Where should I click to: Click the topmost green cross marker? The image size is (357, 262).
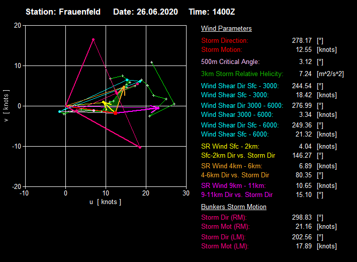click(x=152, y=62)
